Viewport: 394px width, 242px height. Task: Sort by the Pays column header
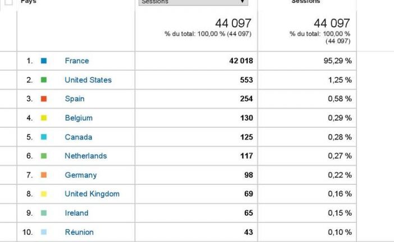29,2
